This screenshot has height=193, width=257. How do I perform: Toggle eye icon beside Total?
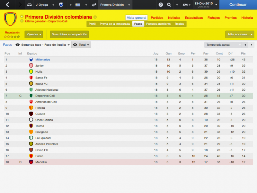coord(75,45)
